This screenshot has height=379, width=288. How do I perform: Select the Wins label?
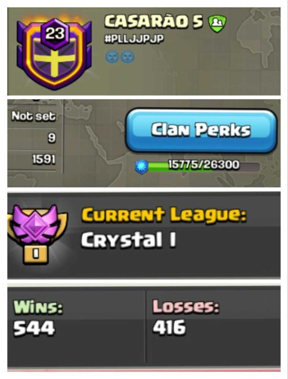[38, 307]
